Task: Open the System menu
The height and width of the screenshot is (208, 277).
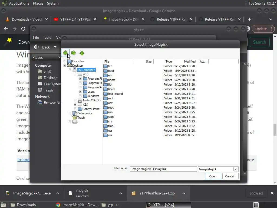Action: click(53, 3)
